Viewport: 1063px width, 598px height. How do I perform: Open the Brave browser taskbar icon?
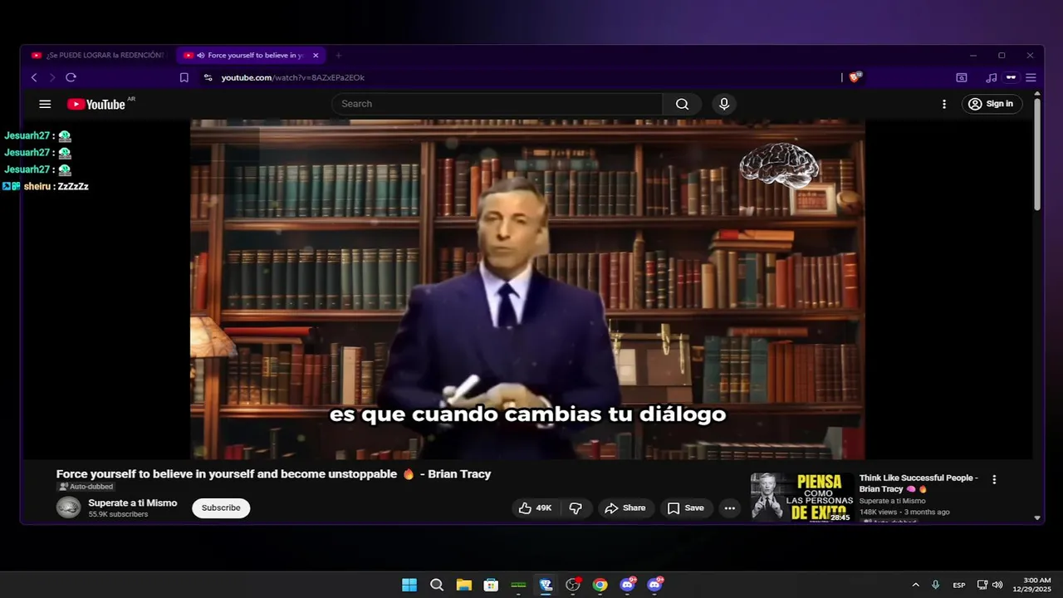(x=546, y=585)
